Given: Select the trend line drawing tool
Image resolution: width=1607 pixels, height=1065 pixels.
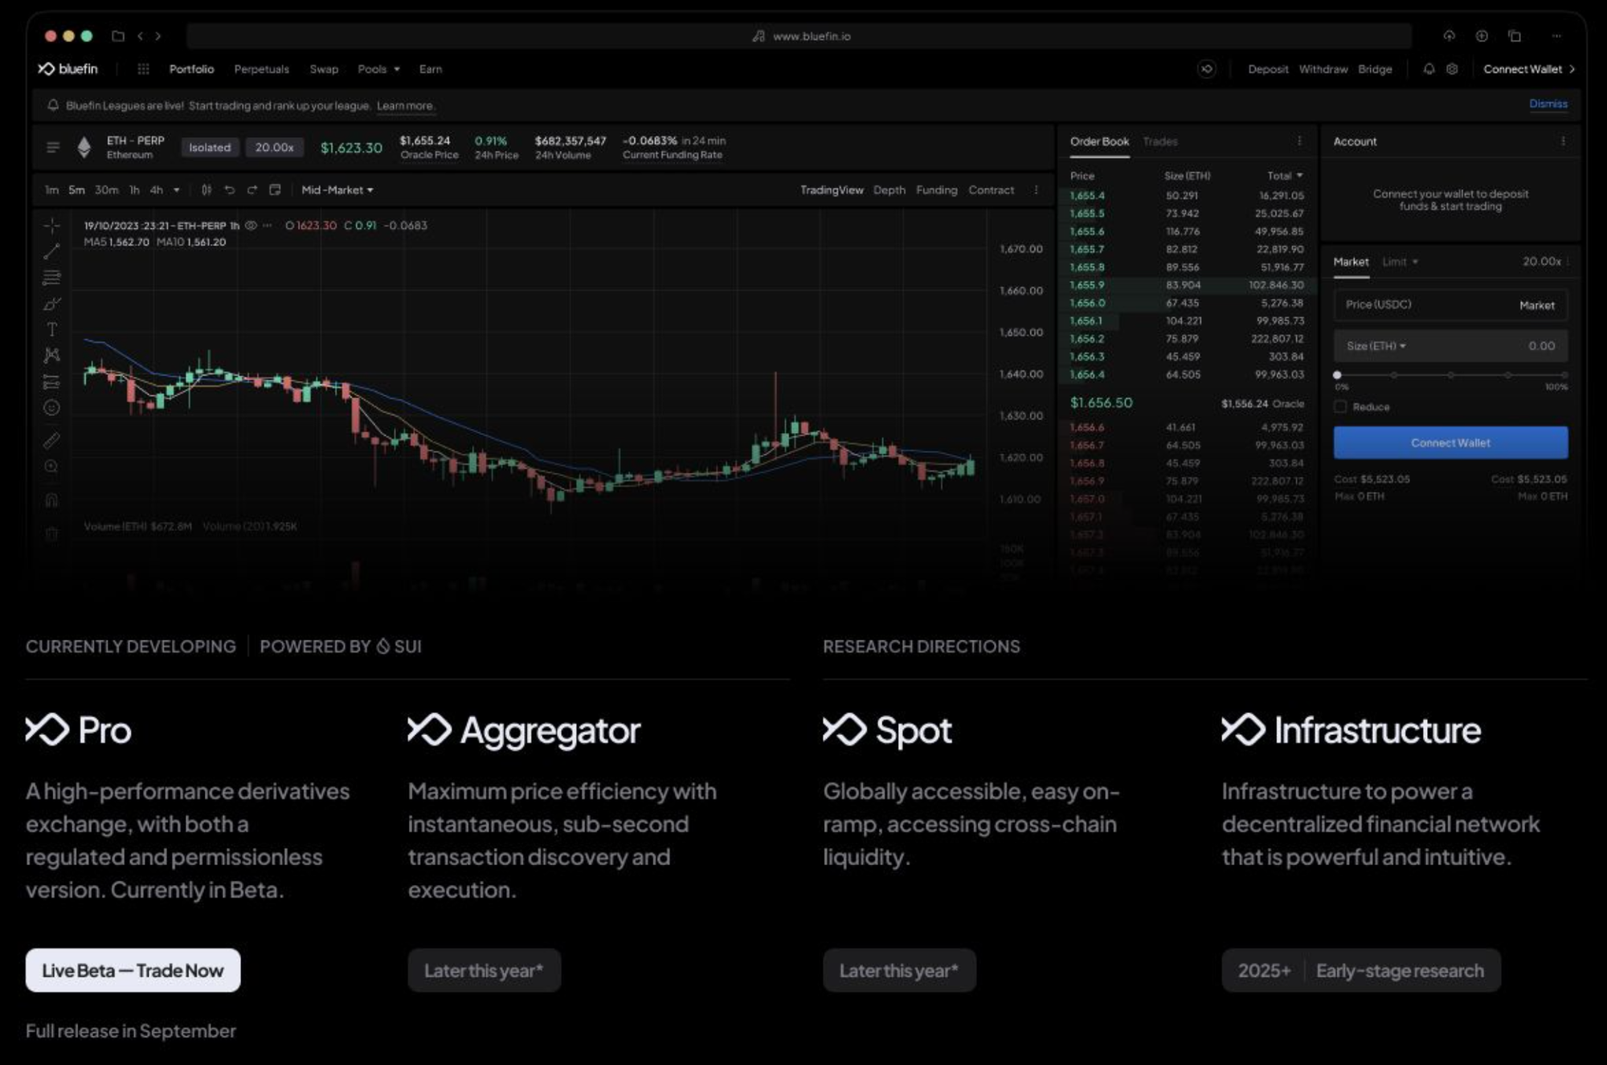Looking at the screenshot, I should tap(51, 251).
